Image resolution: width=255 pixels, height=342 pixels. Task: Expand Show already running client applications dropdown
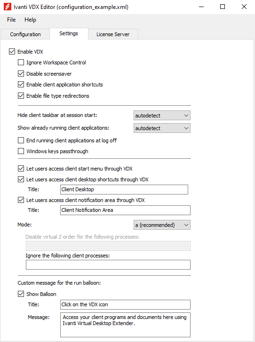point(162,128)
